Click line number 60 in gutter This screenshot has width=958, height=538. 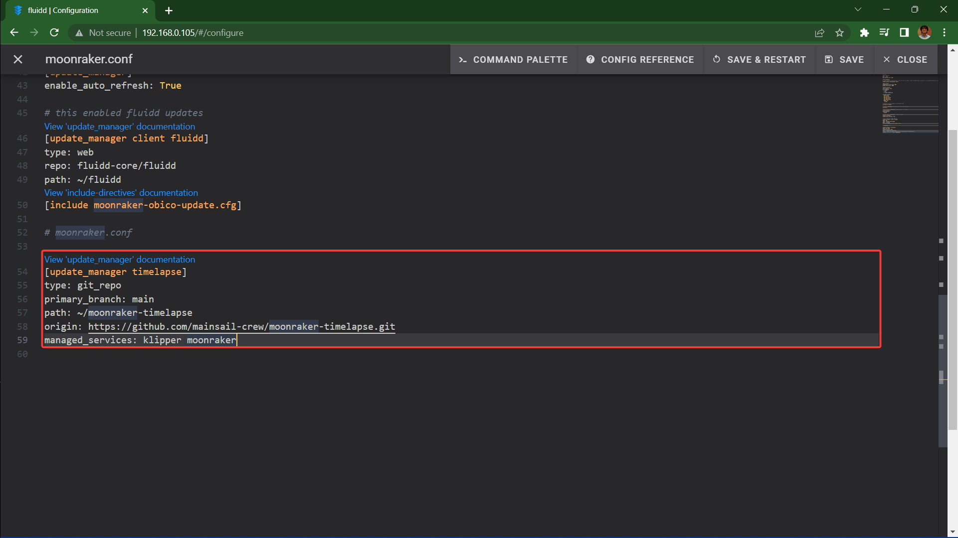(x=22, y=354)
